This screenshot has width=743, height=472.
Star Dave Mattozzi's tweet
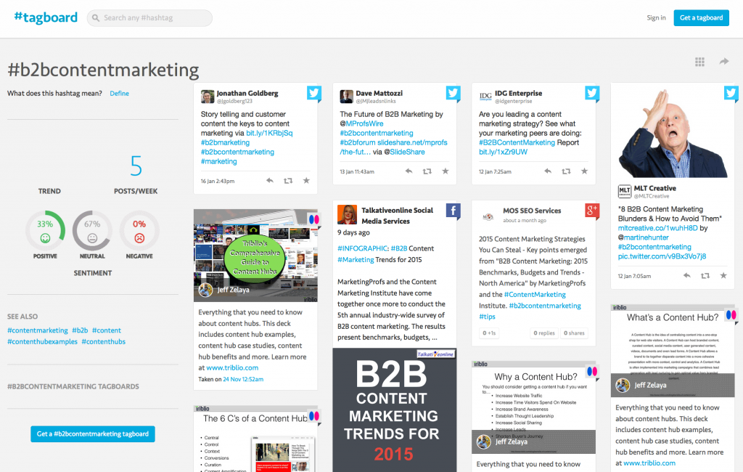click(445, 171)
